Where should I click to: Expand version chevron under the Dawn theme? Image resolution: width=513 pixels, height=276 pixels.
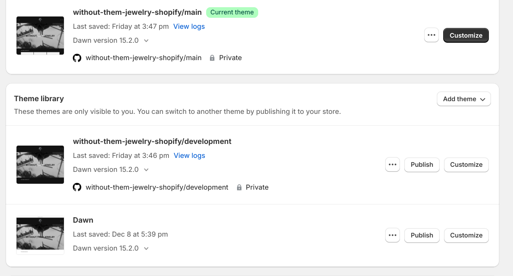(x=146, y=248)
